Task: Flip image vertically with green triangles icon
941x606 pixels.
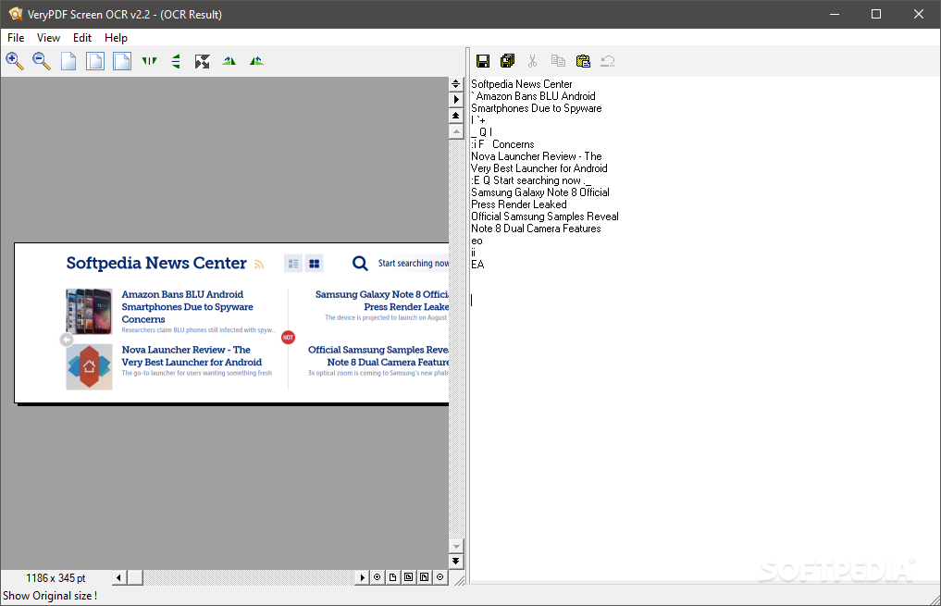Action: pyautogui.click(x=176, y=61)
